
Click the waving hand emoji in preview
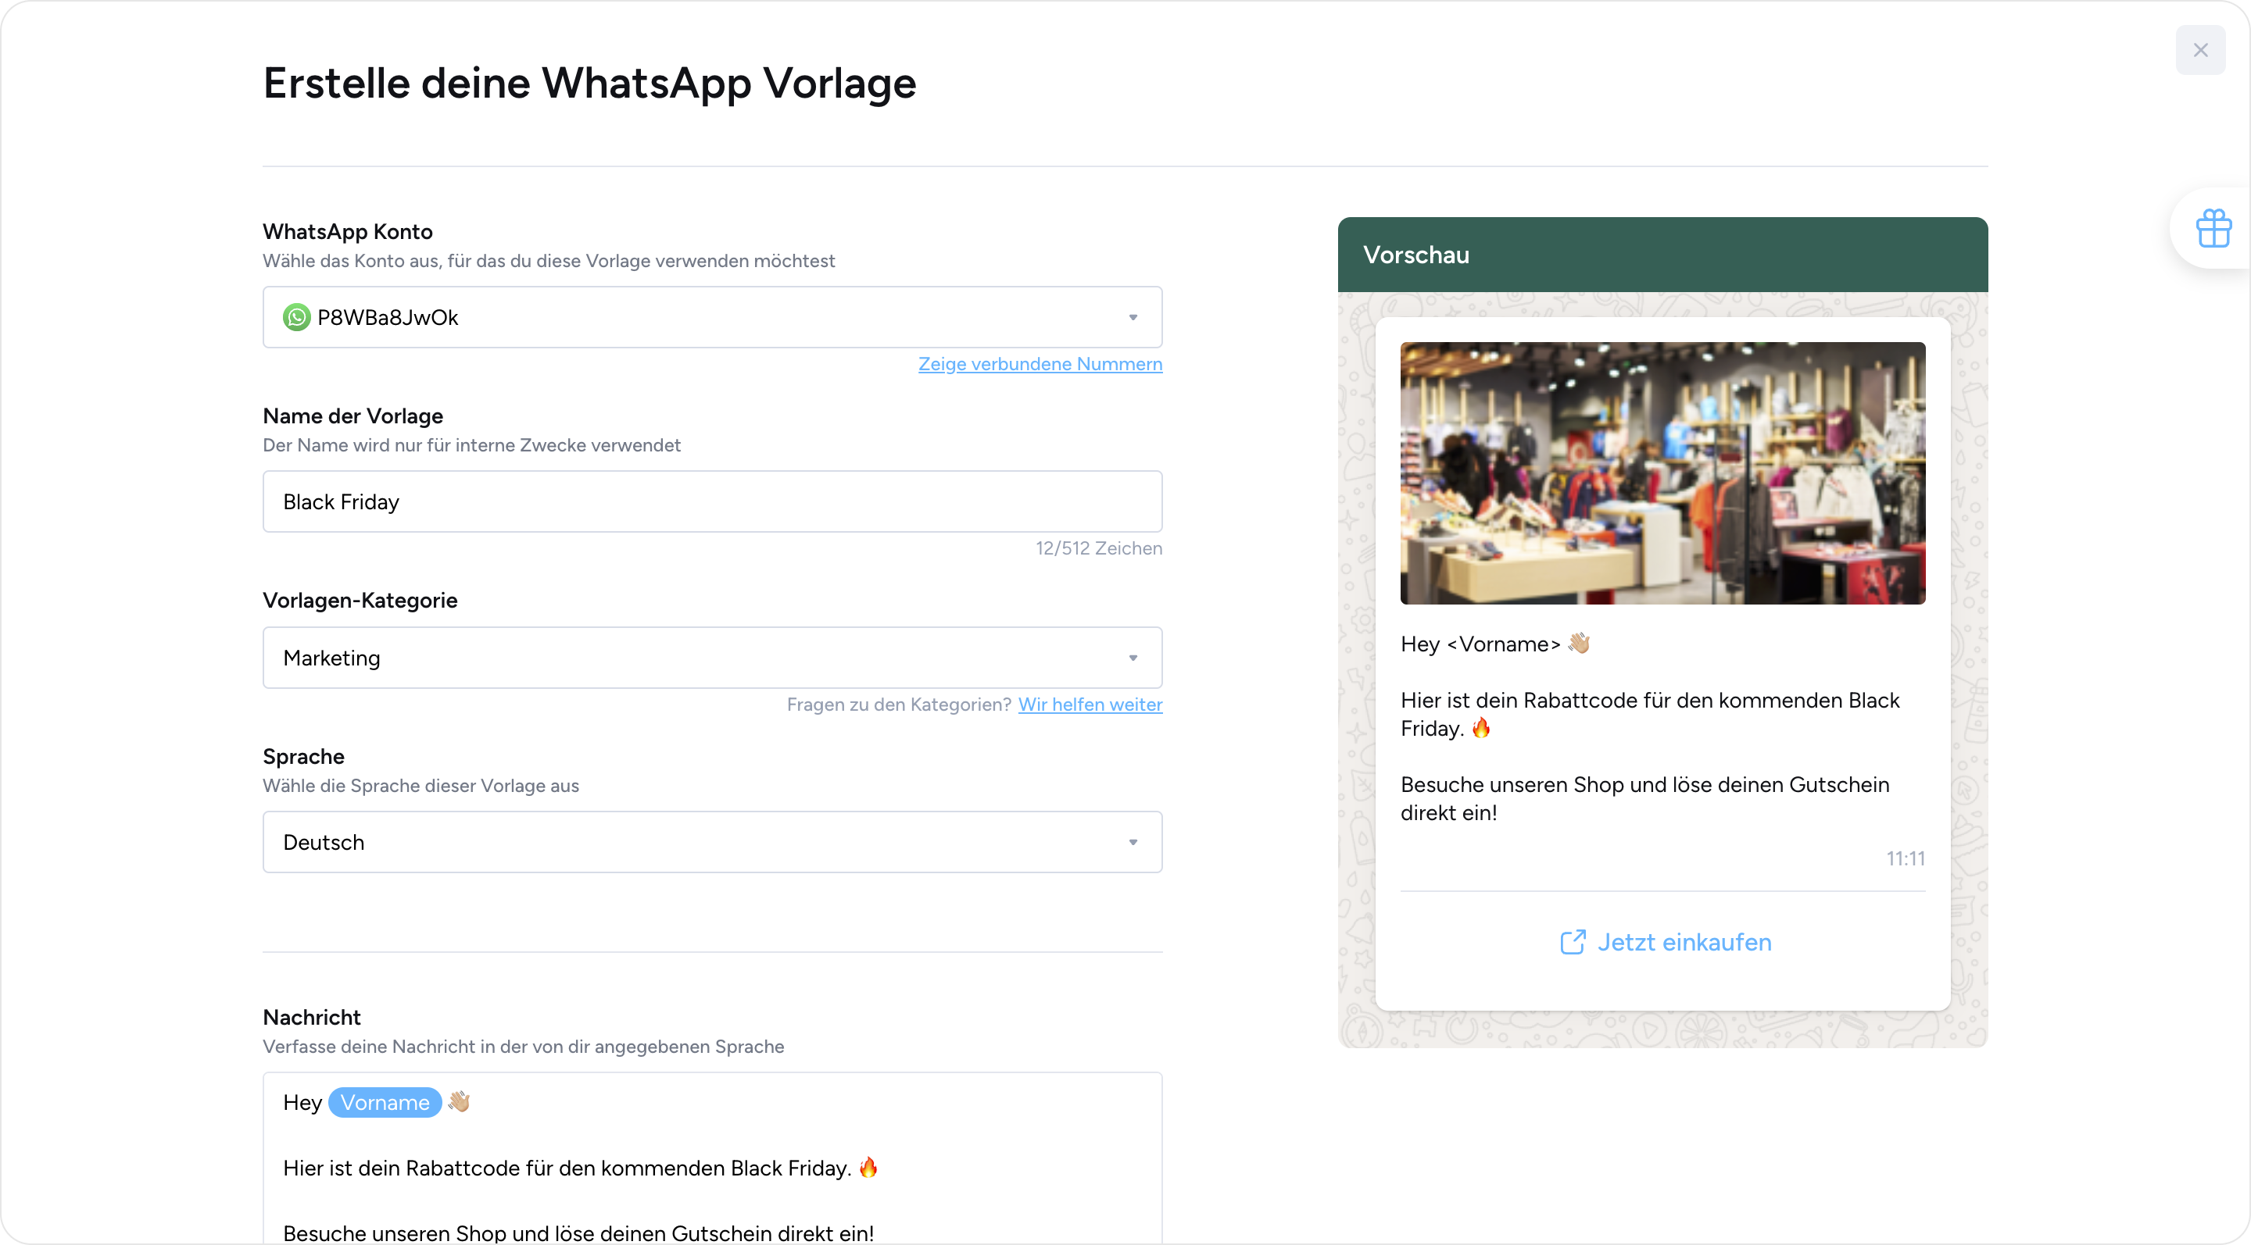coord(1578,644)
